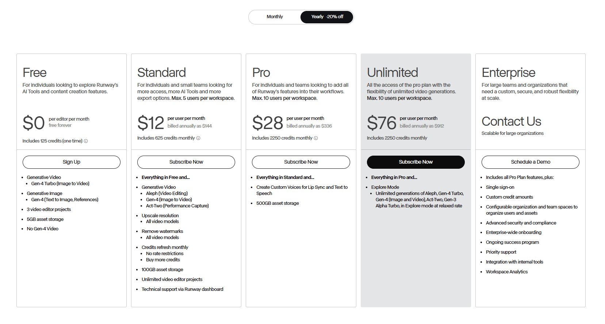Click the $76 price in Unlimited plan
The width and height of the screenshot is (605, 324).
[x=381, y=123]
